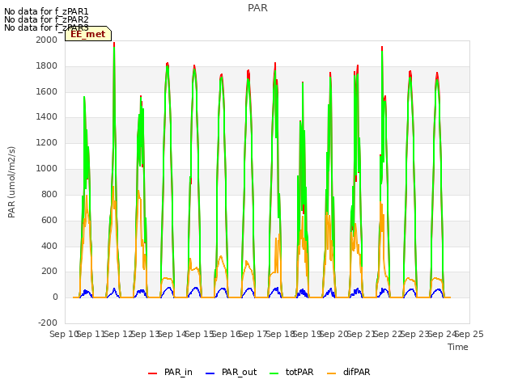Click the Time x-axis label
The height and width of the screenshot is (388, 518).
coord(458,347)
